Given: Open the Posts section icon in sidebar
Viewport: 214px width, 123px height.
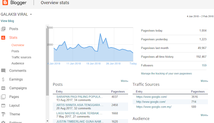Looking at the screenshot, I should (3, 29).
